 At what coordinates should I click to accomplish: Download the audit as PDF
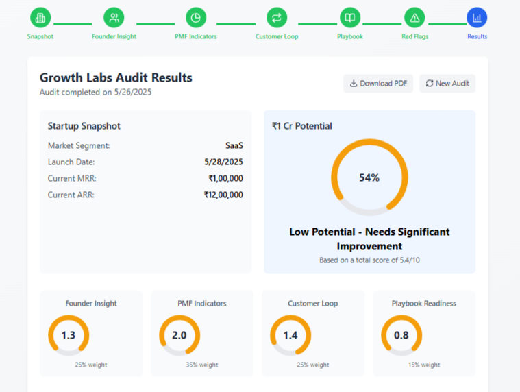click(378, 84)
